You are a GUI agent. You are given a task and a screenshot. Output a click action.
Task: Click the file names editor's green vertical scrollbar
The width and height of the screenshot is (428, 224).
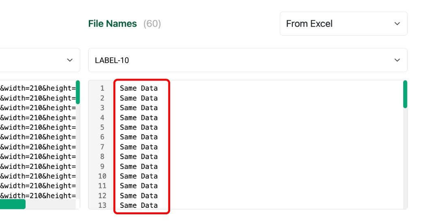(x=405, y=94)
